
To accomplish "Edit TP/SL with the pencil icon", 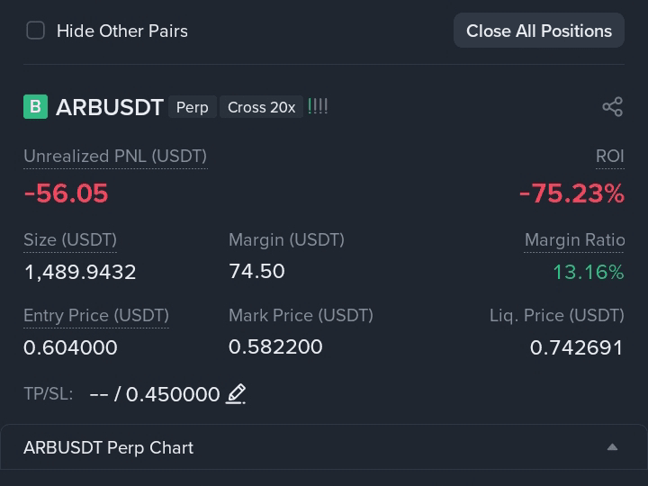I will (236, 394).
